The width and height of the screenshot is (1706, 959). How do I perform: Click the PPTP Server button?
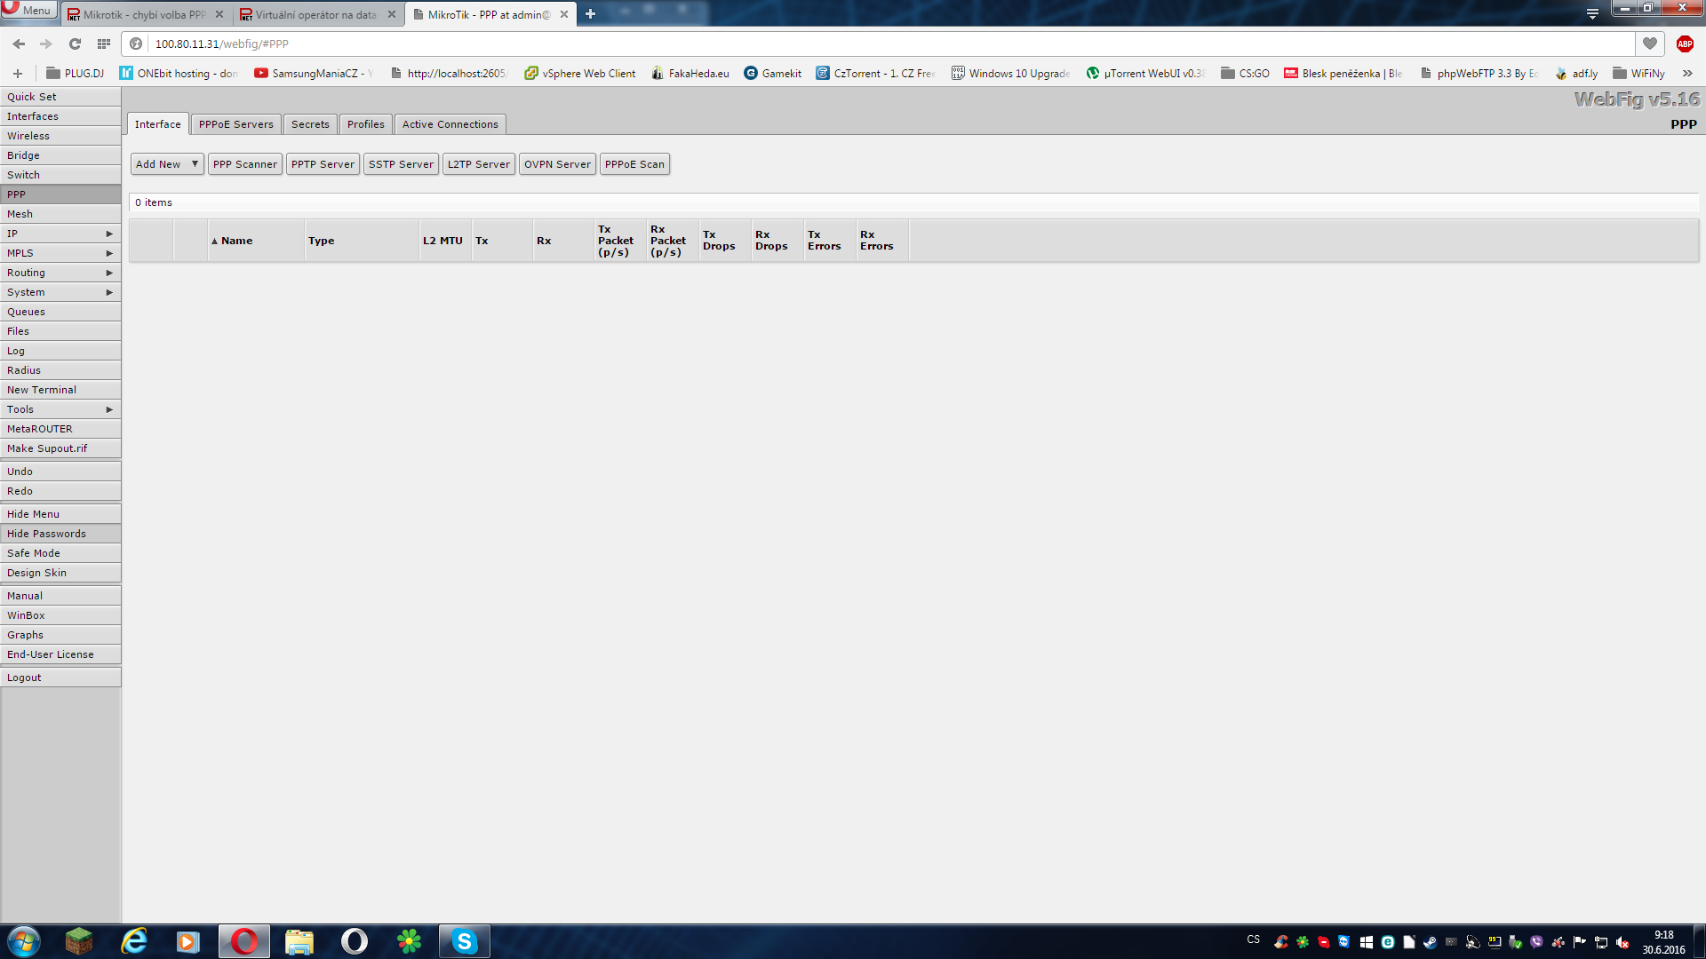(323, 164)
